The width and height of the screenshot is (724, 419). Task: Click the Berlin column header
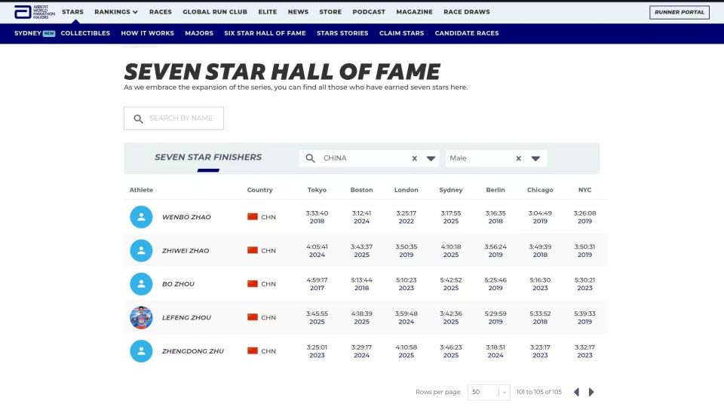495,190
